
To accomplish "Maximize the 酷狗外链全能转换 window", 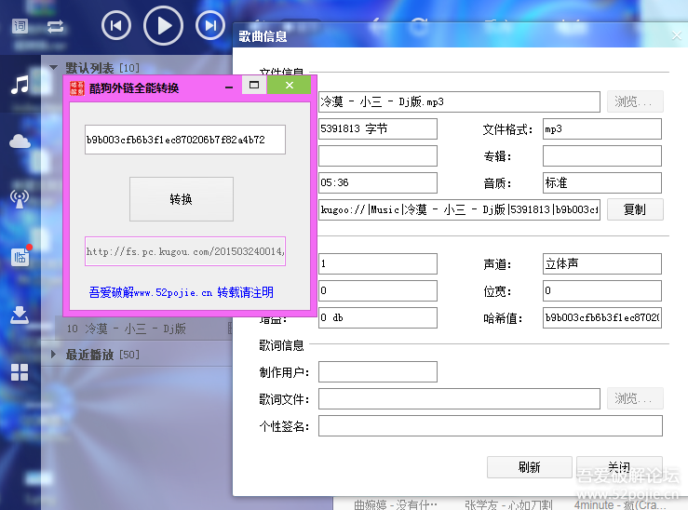I will (254, 85).
